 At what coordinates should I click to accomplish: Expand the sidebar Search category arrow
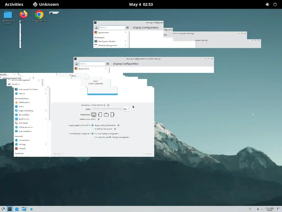coord(46,93)
